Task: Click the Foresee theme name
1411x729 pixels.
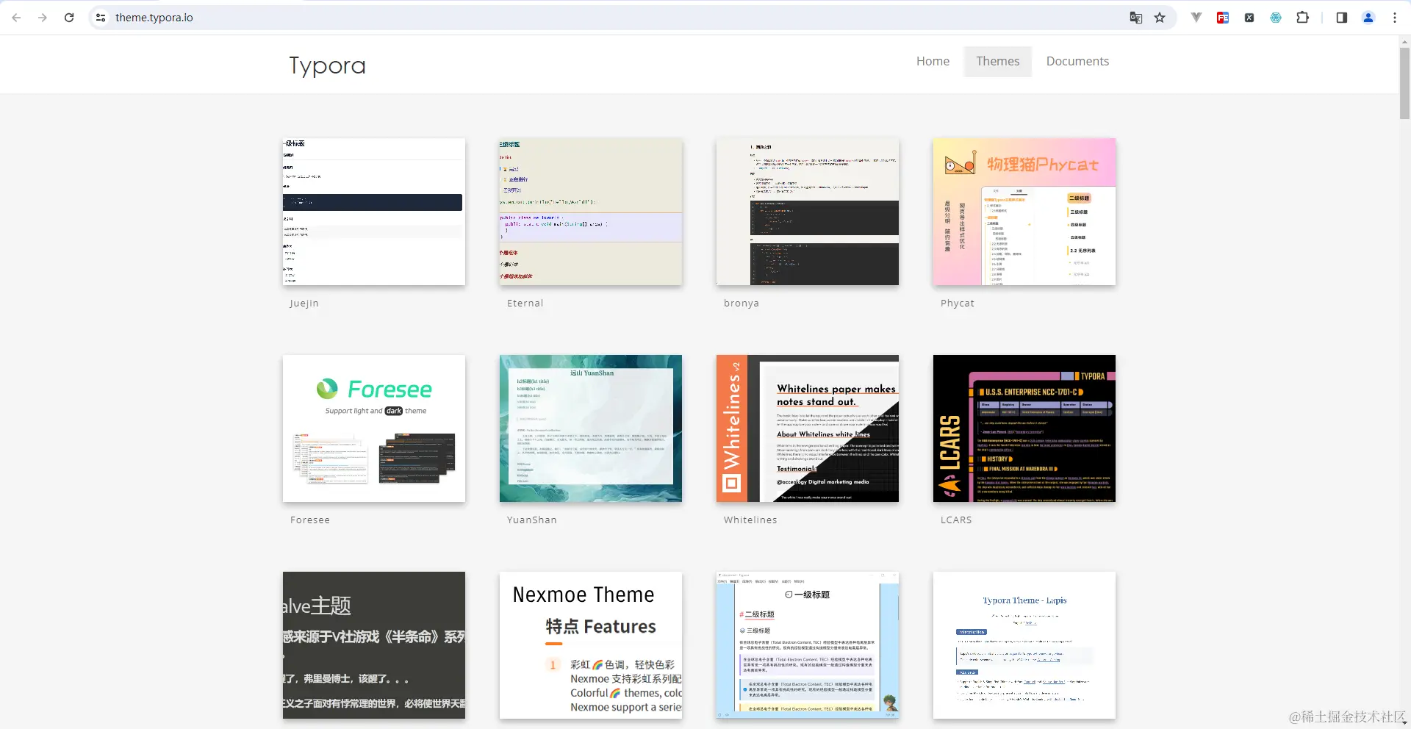Action: 310,520
